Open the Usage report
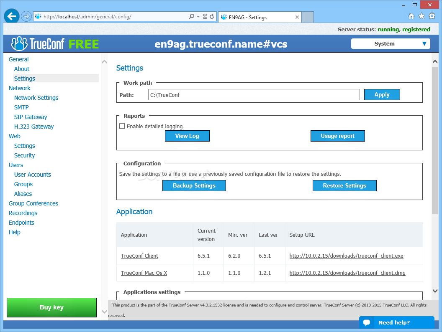This screenshot has width=442, height=332. pos(338,136)
